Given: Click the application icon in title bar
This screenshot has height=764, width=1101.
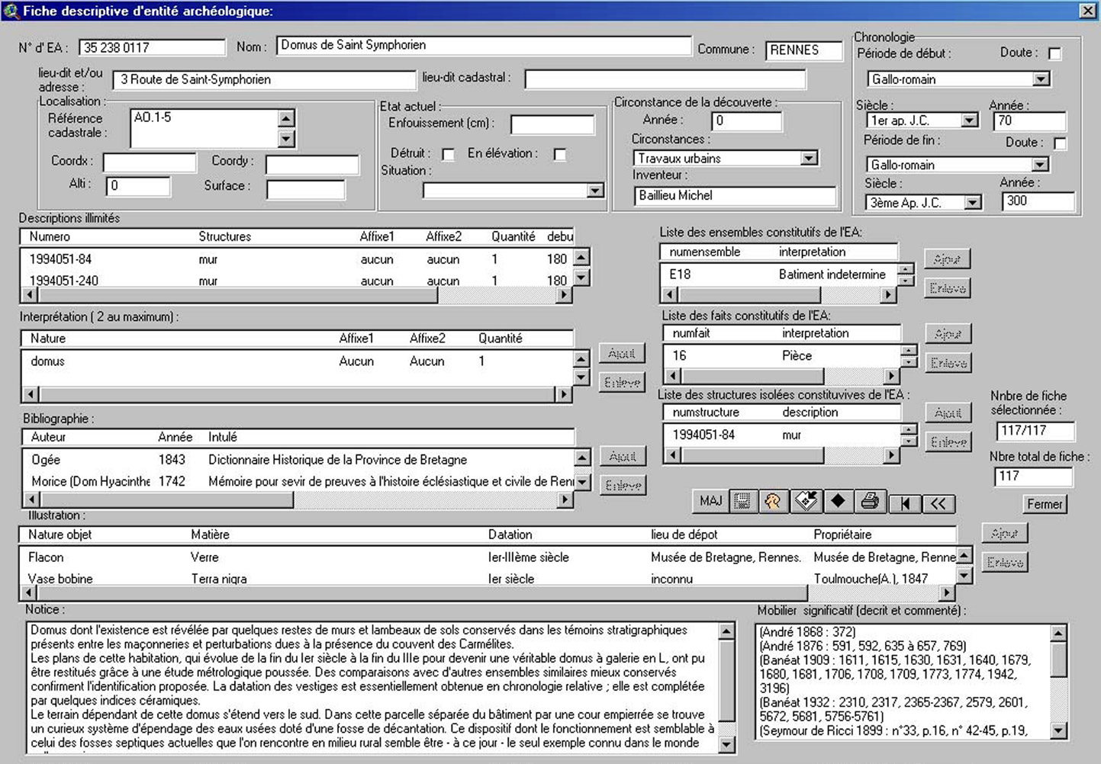Looking at the screenshot, I should tap(11, 11).
